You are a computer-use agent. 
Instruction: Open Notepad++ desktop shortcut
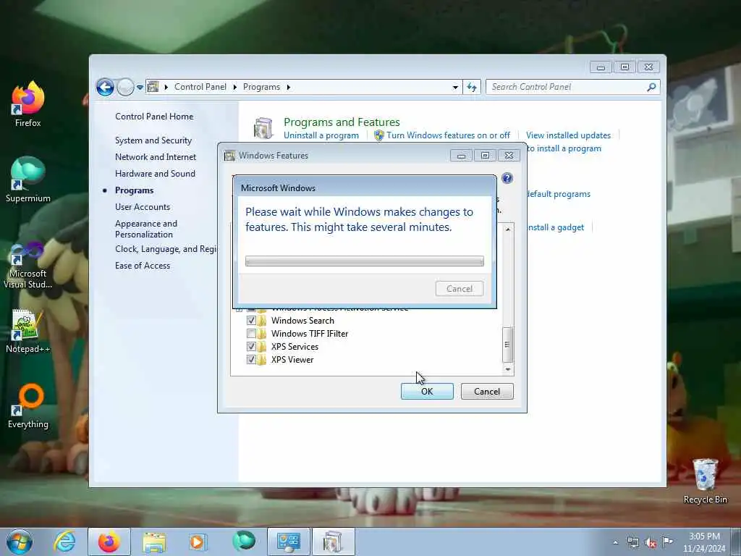pyautogui.click(x=27, y=331)
